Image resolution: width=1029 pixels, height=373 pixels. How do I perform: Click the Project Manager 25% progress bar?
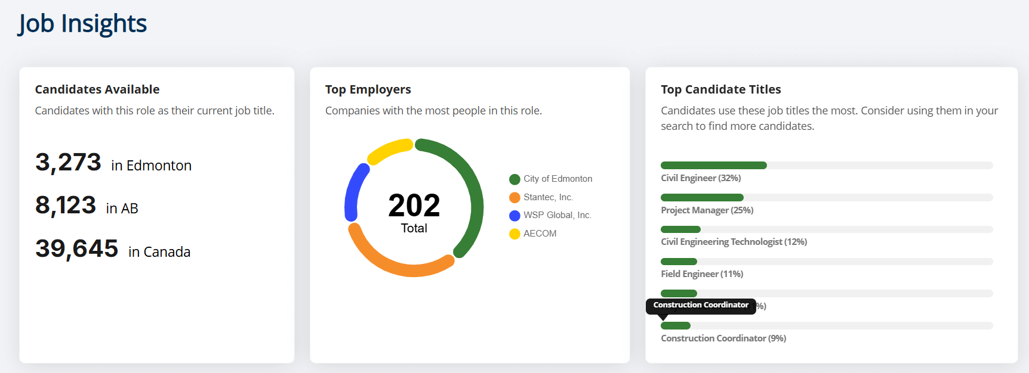click(x=702, y=198)
